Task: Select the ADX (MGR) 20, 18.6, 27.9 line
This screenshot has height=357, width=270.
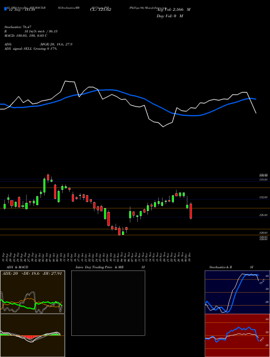Action: [x=38, y=44]
